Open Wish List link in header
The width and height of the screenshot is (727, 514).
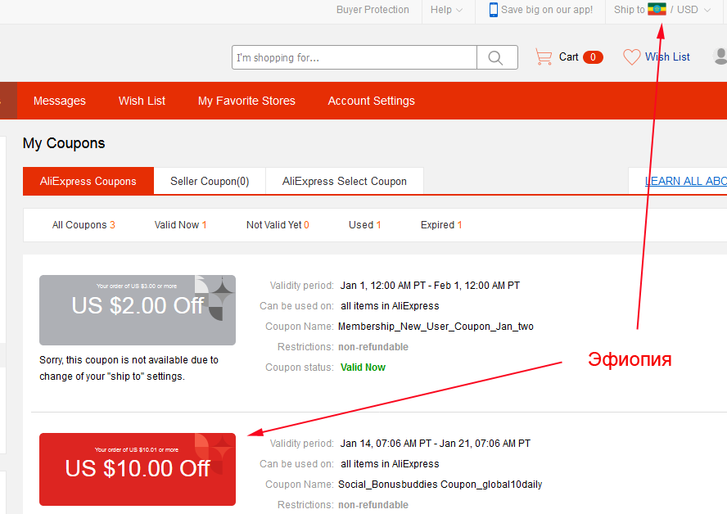pos(667,57)
